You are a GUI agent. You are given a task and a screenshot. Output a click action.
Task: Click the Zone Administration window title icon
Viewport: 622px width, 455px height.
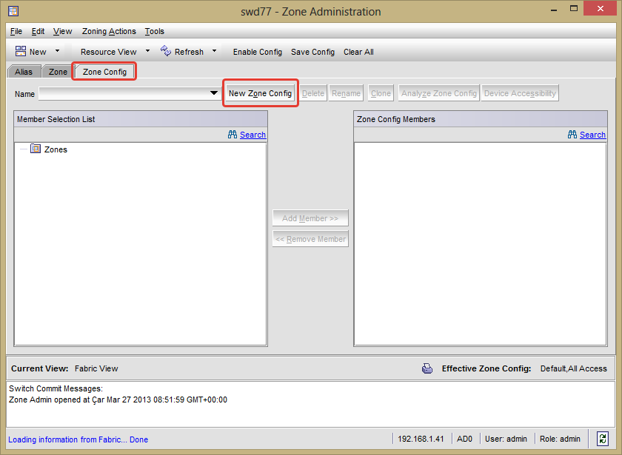[x=13, y=11]
